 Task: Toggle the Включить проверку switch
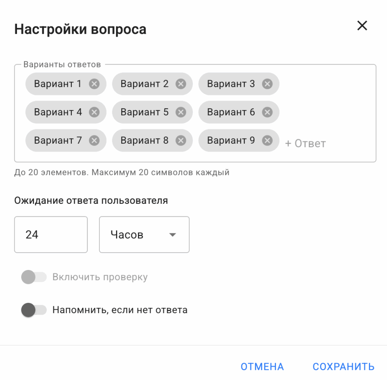tap(34, 277)
